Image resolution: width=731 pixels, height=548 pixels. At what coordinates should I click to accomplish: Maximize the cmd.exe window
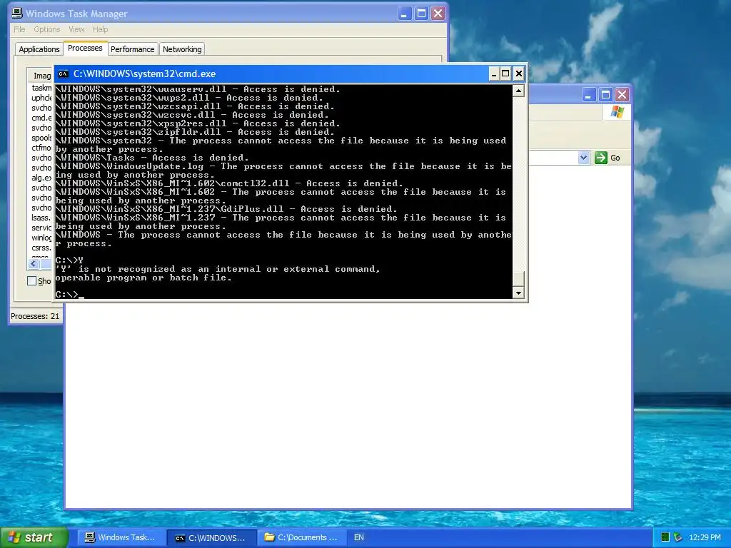(506, 73)
